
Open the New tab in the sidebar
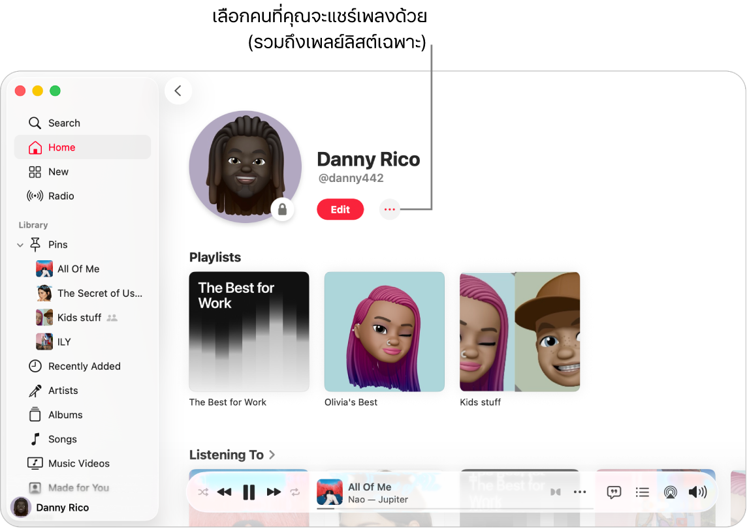57,172
